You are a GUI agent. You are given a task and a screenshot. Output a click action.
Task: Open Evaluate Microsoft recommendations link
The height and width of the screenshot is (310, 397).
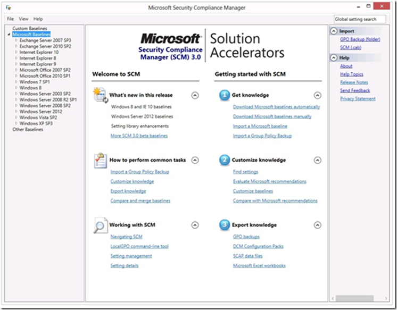click(270, 181)
